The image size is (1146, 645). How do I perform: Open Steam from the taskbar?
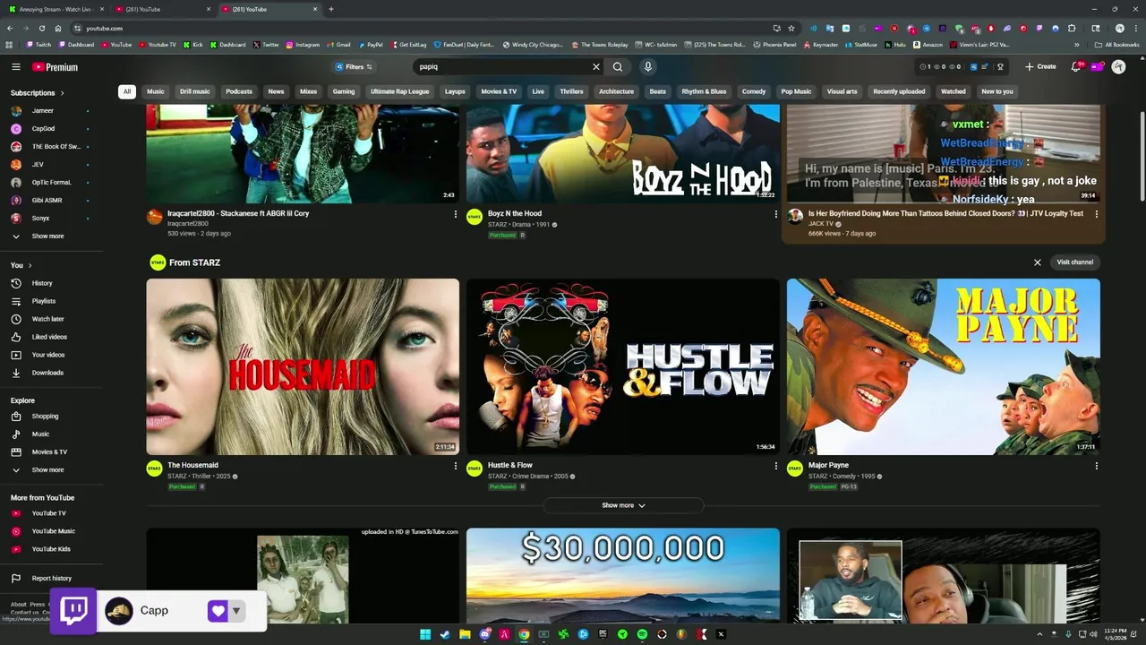445,634
